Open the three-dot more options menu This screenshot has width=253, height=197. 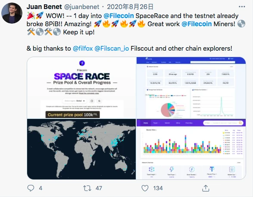(x=242, y=6)
